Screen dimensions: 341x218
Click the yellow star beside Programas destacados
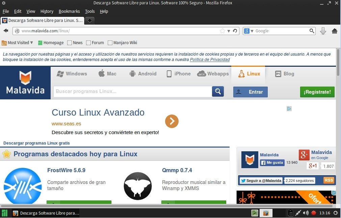(7, 154)
